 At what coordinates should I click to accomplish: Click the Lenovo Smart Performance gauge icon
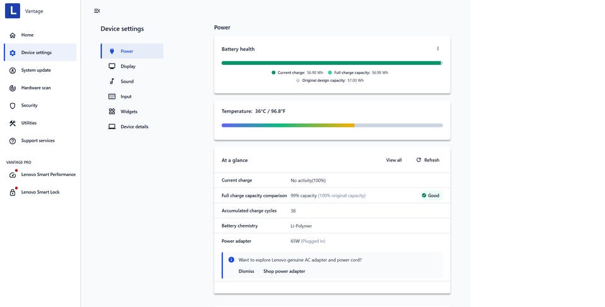pyautogui.click(x=13, y=175)
